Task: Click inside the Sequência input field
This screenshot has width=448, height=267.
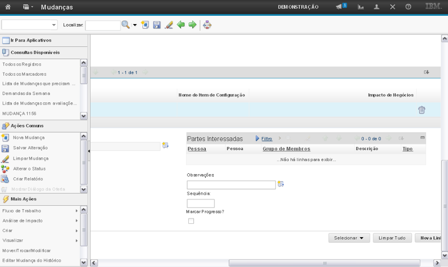Action: click(x=201, y=203)
